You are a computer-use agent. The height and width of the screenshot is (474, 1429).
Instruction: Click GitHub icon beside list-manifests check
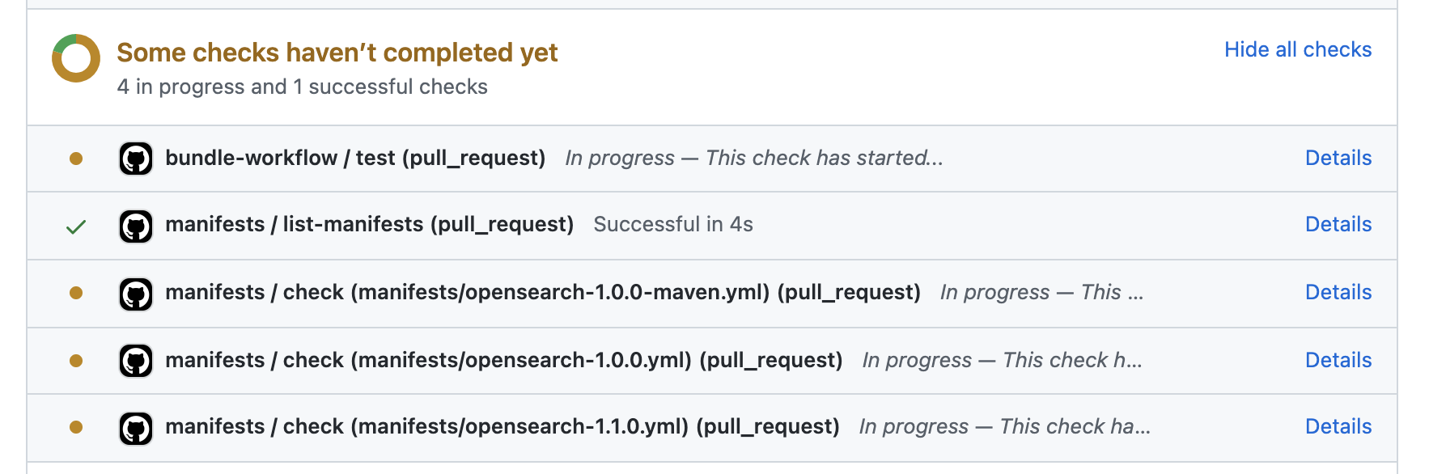click(136, 226)
